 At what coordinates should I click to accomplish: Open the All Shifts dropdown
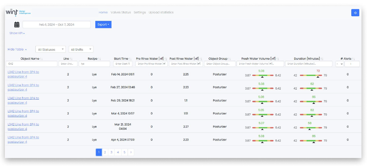[x=81, y=49]
